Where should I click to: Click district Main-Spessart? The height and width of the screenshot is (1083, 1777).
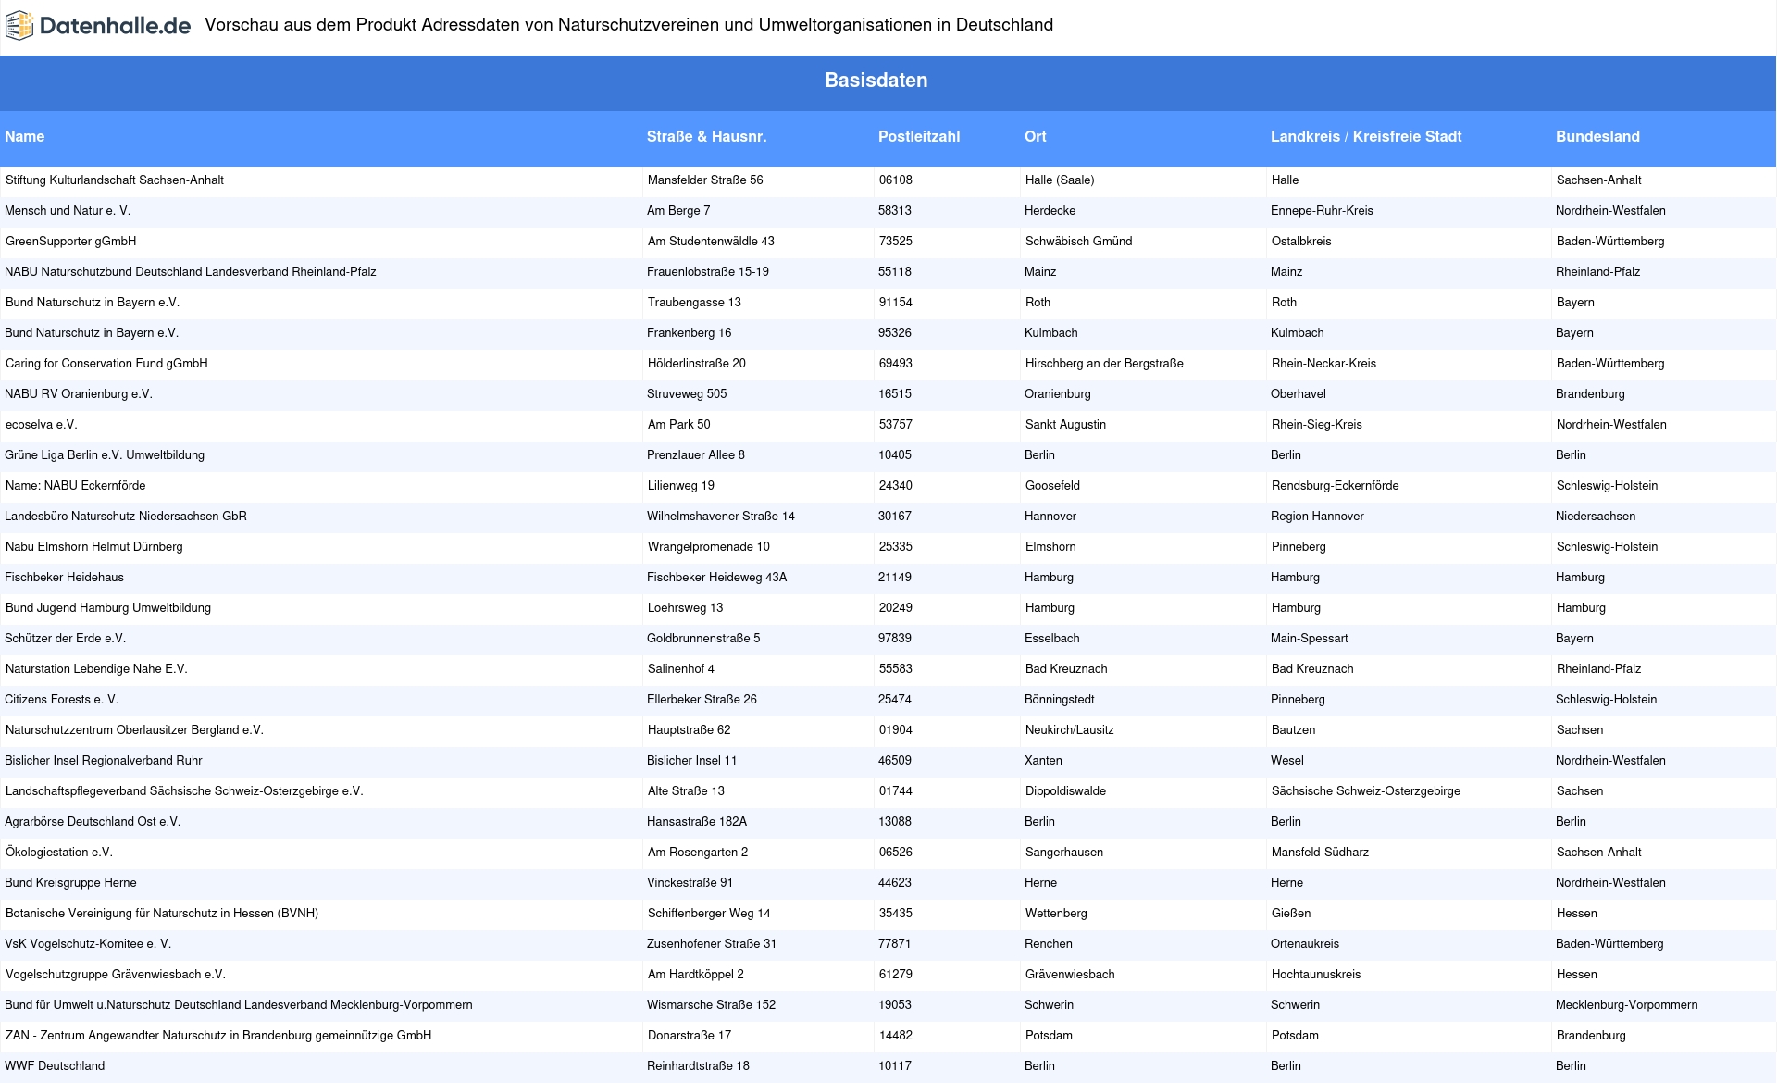click(x=1310, y=639)
